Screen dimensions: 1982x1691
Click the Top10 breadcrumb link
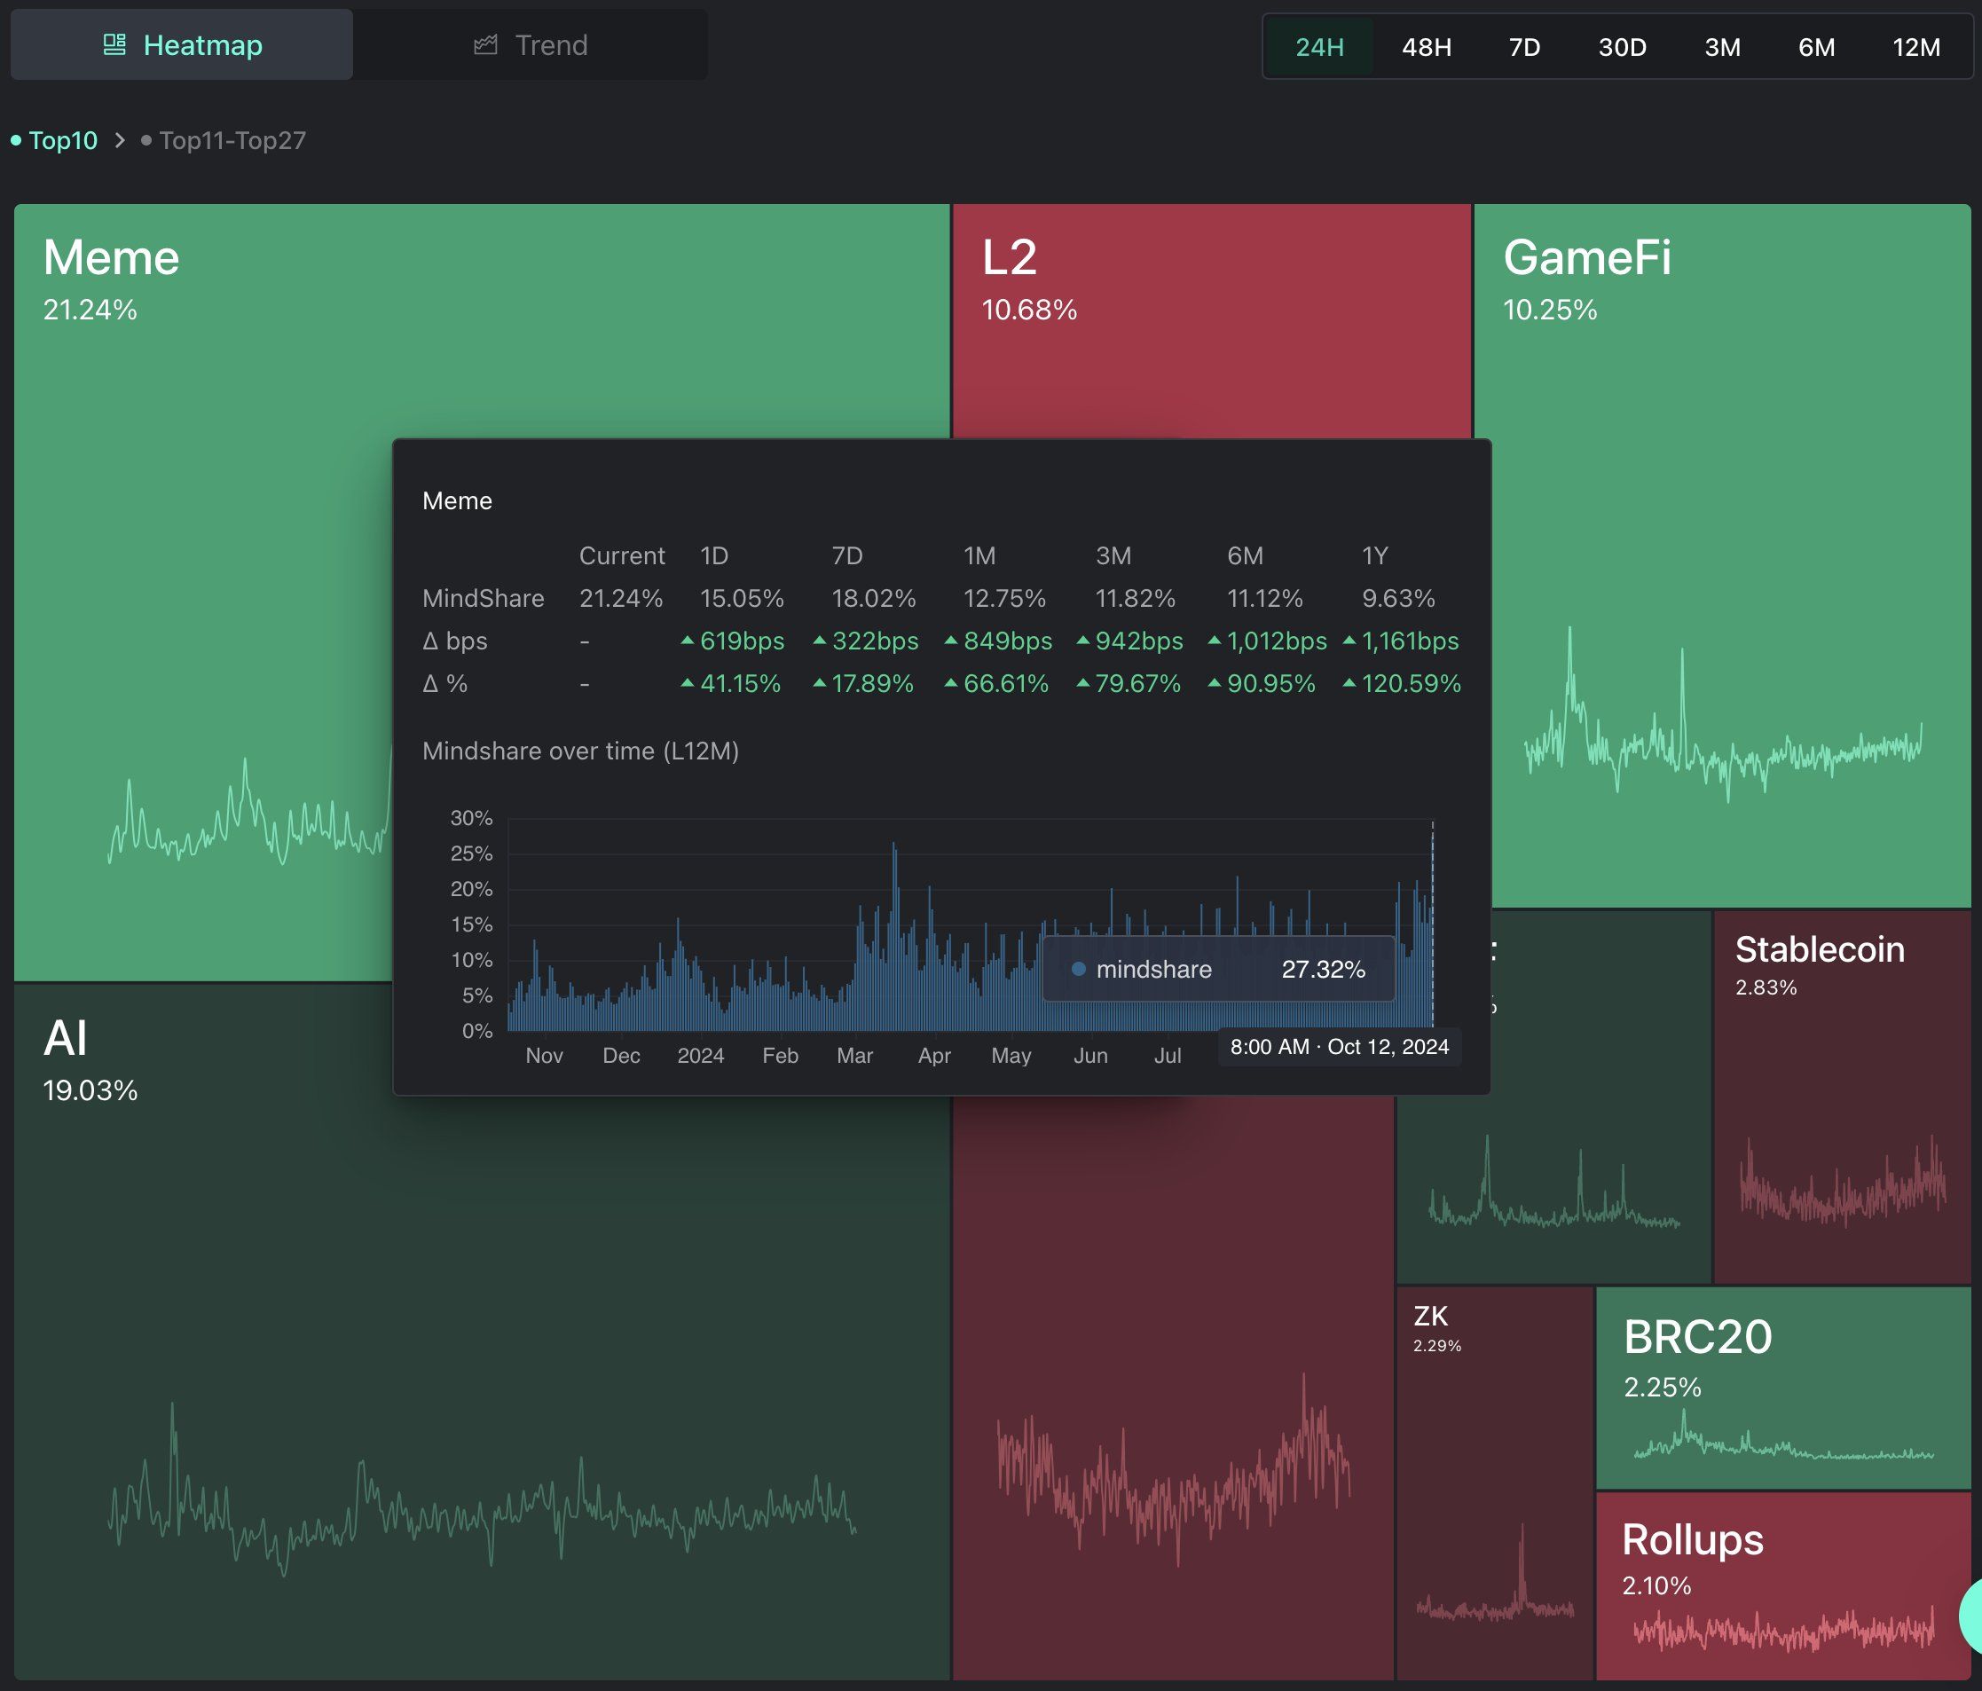tap(63, 140)
